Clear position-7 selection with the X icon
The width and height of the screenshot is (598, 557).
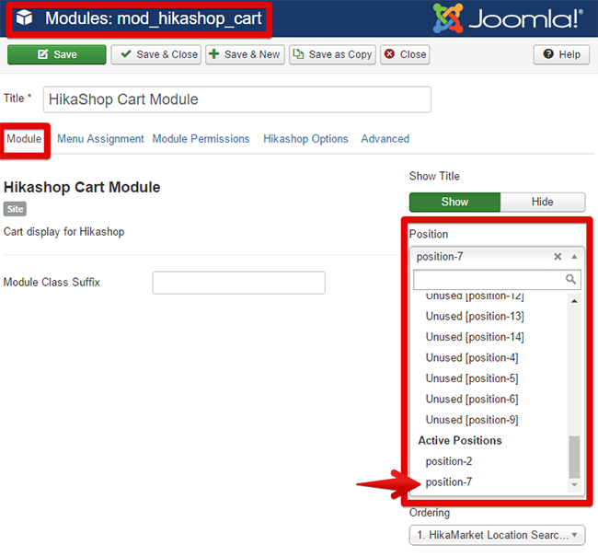coord(558,257)
